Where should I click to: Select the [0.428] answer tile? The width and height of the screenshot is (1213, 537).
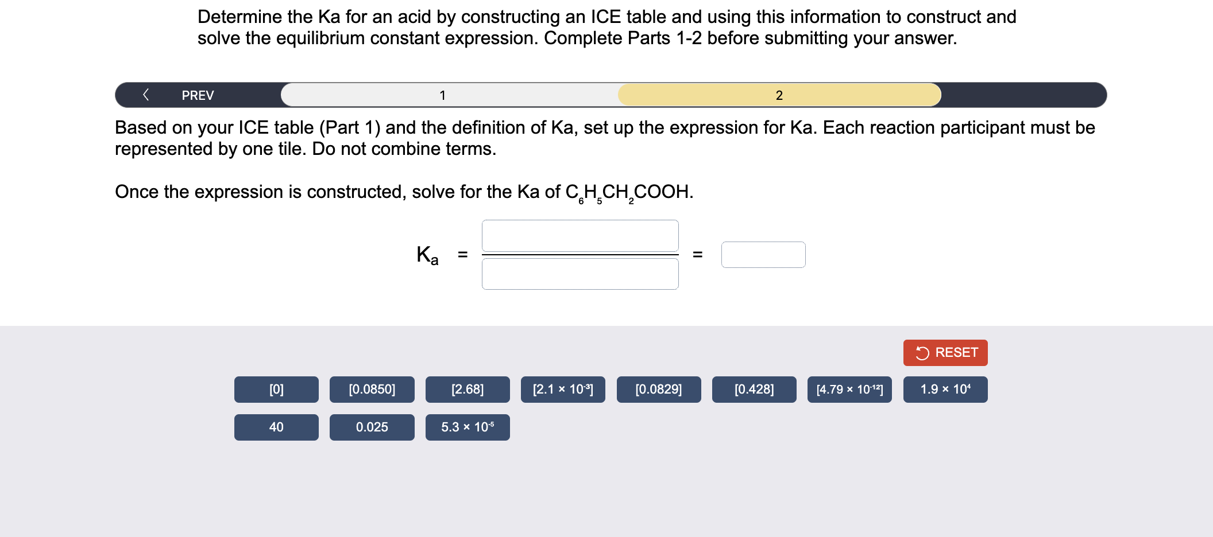tap(754, 389)
